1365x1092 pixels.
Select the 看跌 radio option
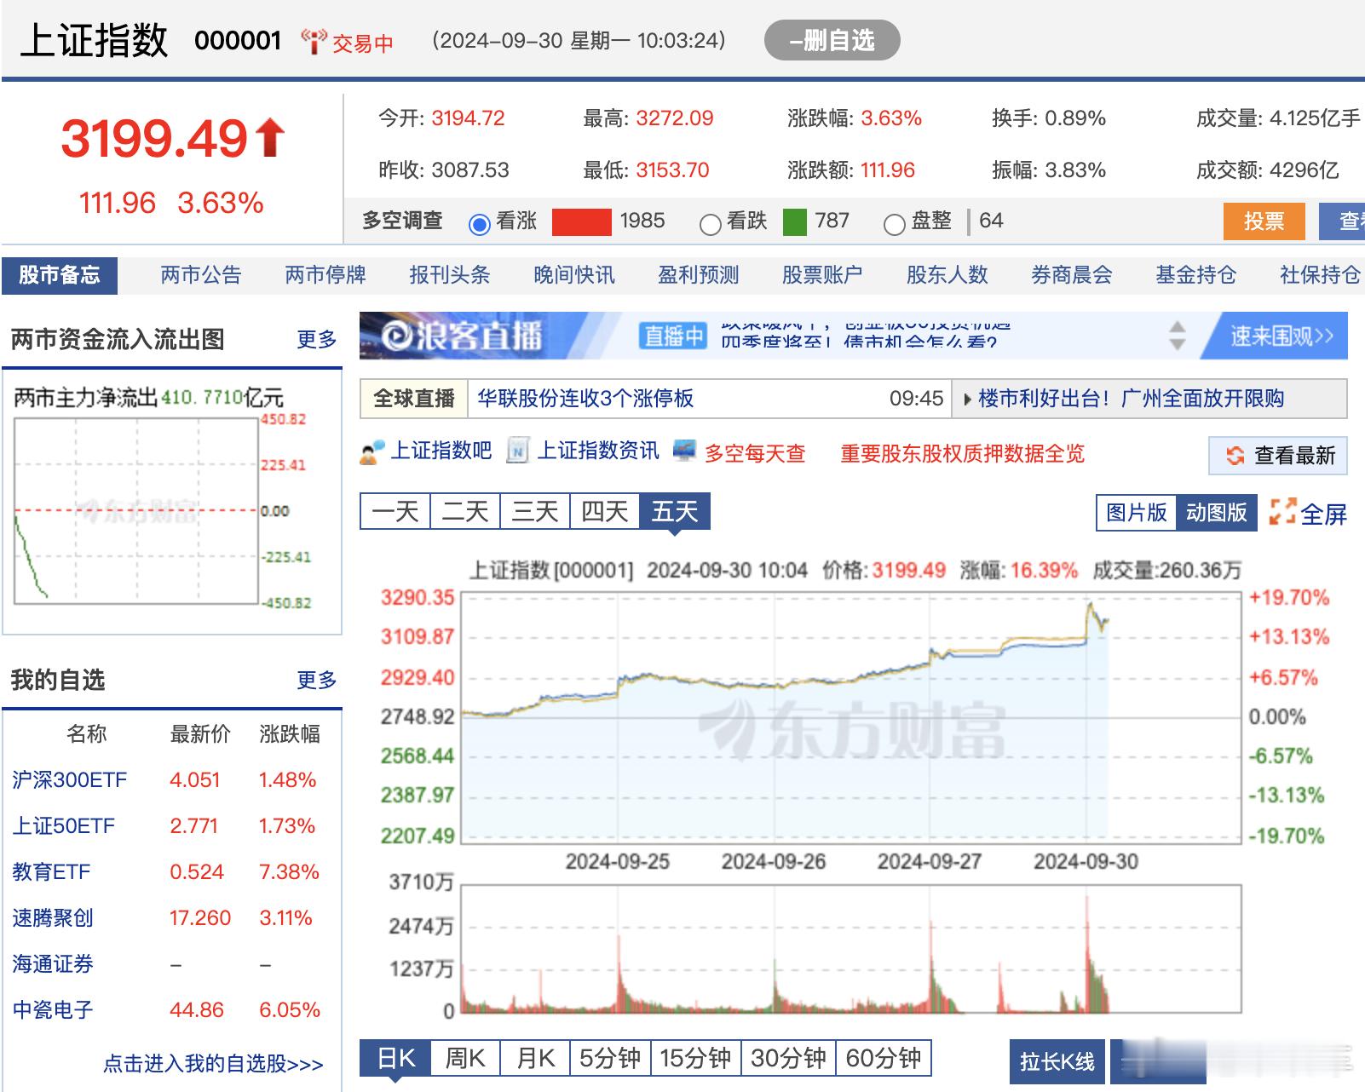pos(710,224)
